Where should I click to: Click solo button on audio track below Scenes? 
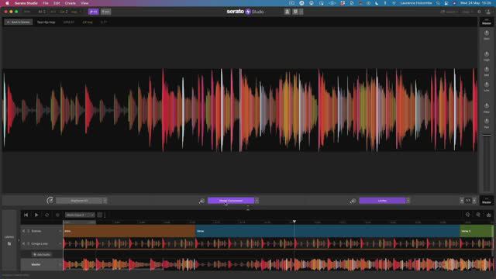point(29,243)
